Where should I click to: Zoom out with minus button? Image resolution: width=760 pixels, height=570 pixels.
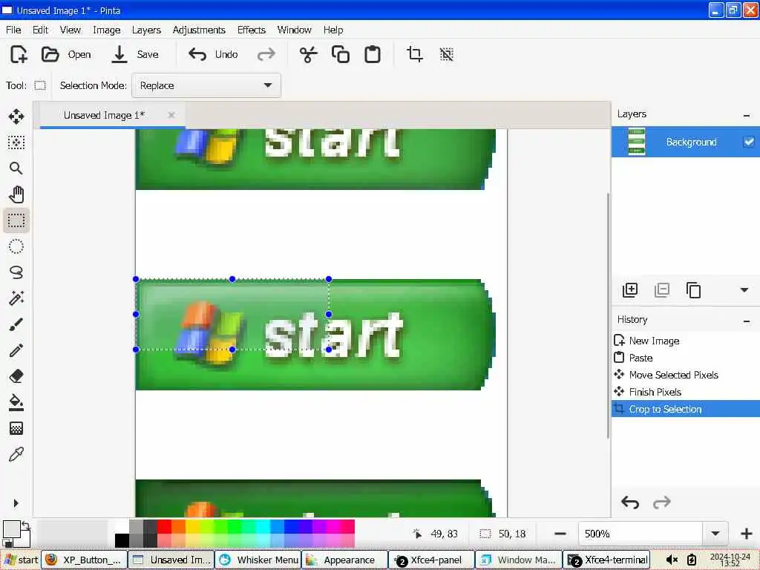pyautogui.click(x=560, y=534)
